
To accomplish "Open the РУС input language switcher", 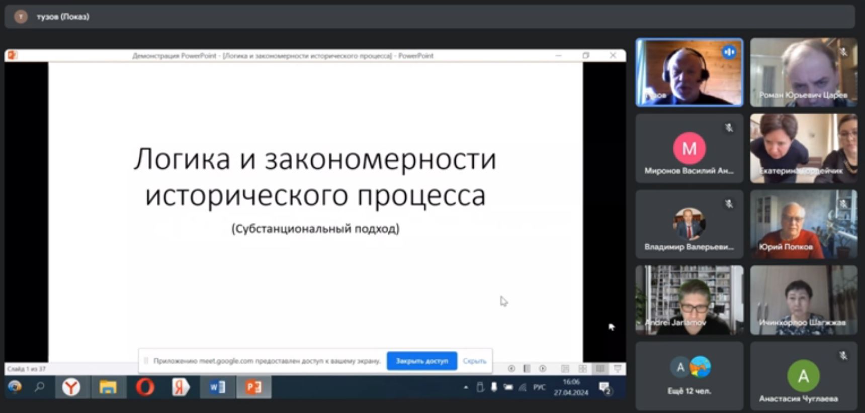I will pyautogui.click(x=539, y=387).
